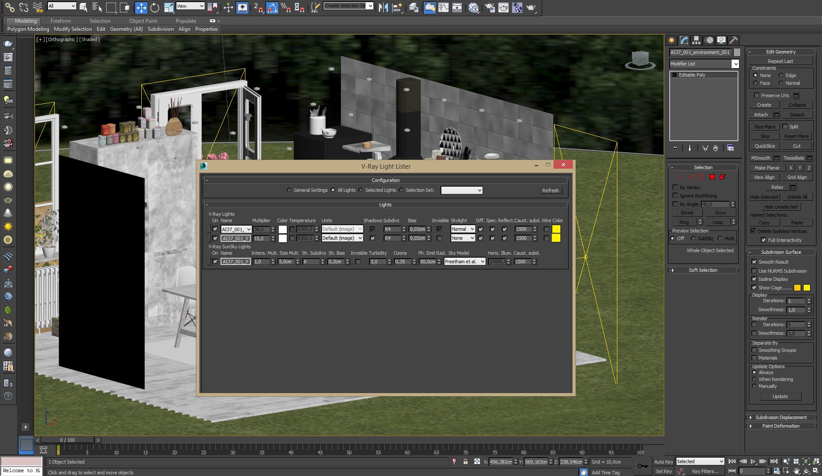Open Skylight dropdown set to Normal
This screenshot has height=476, width=822.
(463, 229)
